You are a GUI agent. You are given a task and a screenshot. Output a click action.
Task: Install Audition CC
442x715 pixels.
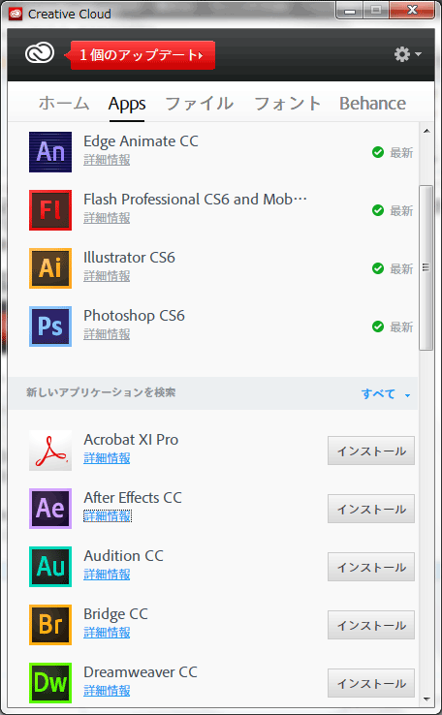(x=371, y=567)
